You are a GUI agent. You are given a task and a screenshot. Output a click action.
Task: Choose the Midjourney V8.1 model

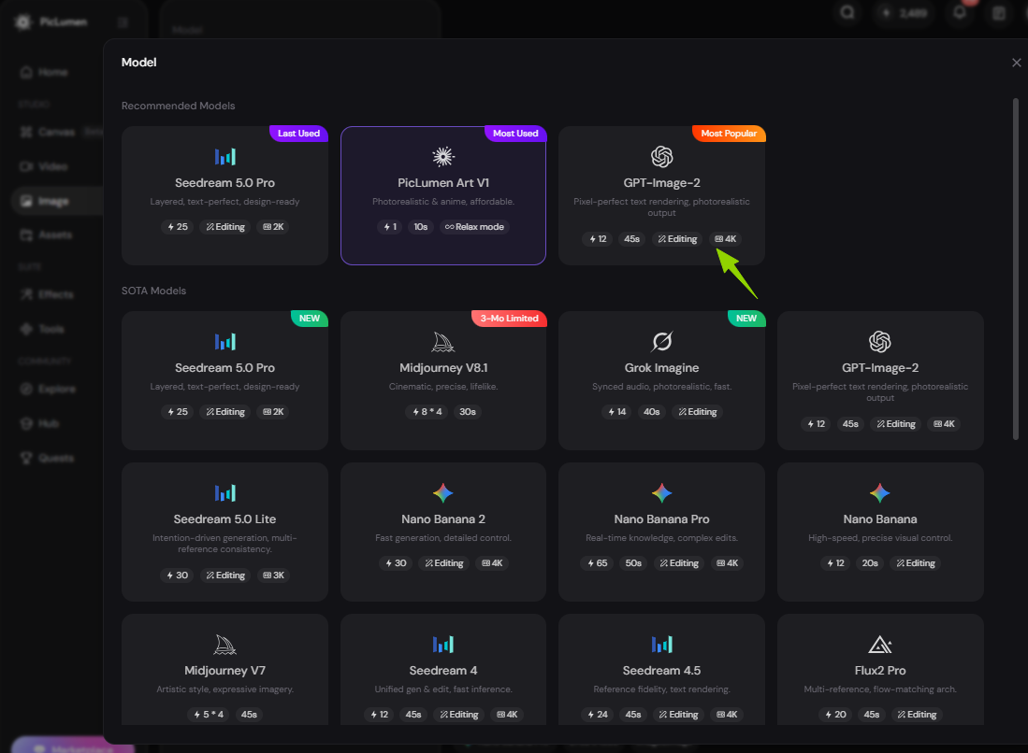click(443, 380)
